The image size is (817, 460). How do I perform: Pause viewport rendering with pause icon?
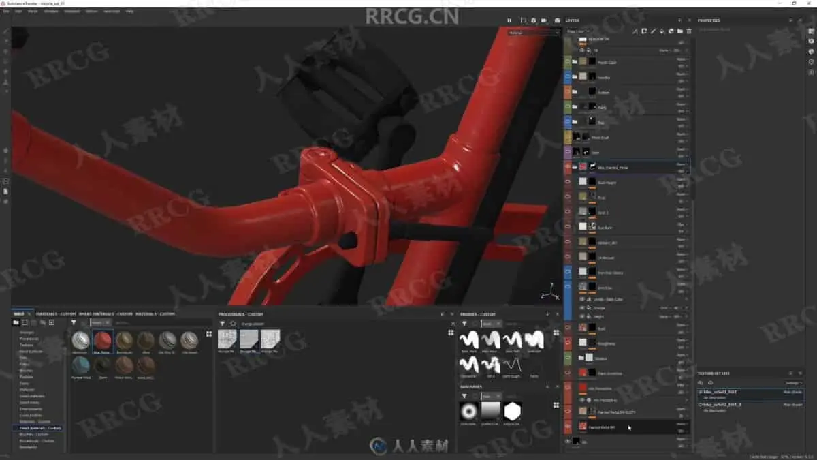click(509, 20)
